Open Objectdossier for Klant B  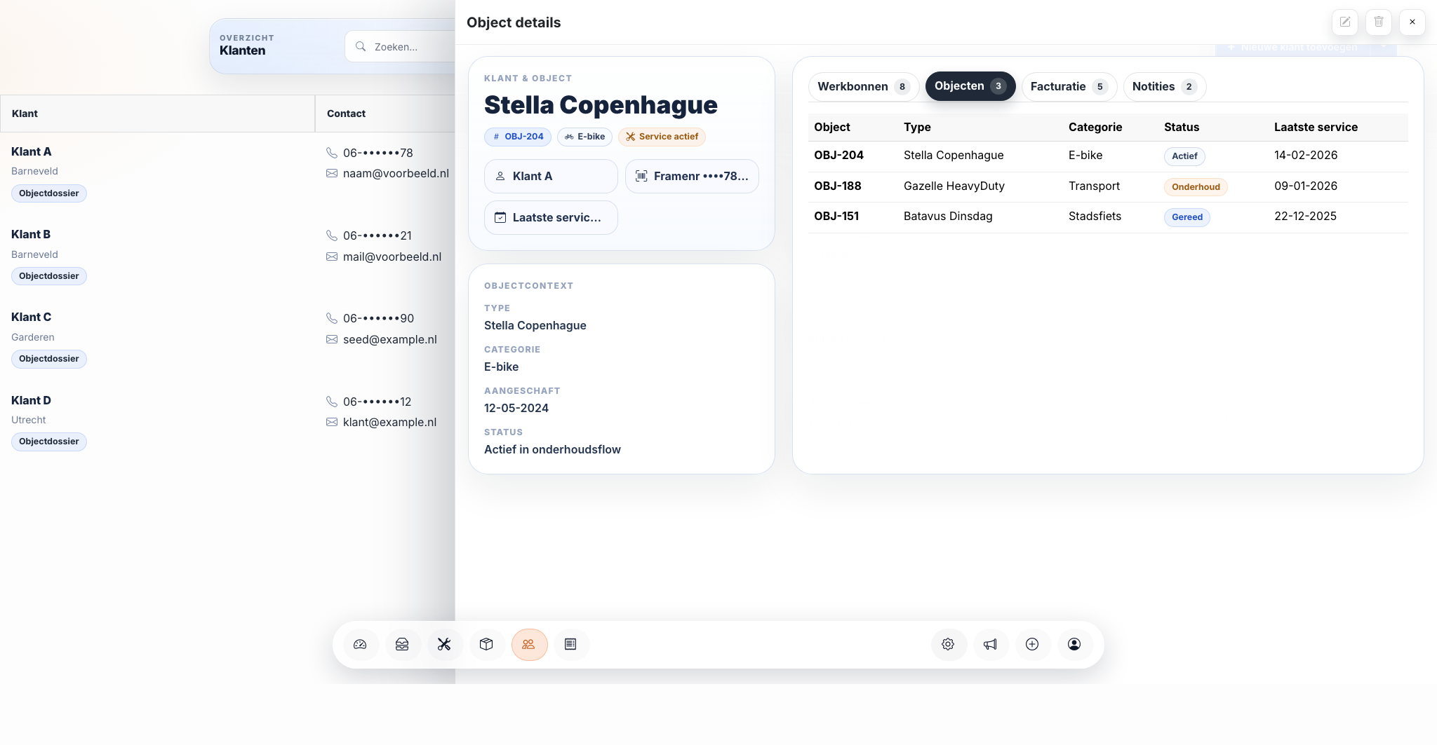pyautogui.click(x=49, y=276)
